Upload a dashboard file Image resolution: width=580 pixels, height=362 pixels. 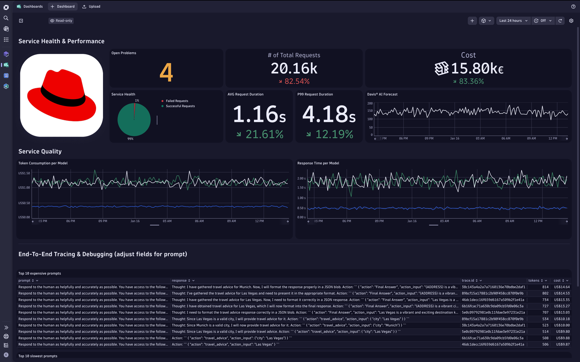coord(91,7)
